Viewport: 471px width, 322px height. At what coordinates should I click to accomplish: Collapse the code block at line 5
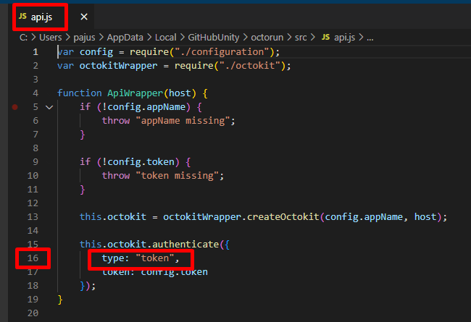(49, 107)
